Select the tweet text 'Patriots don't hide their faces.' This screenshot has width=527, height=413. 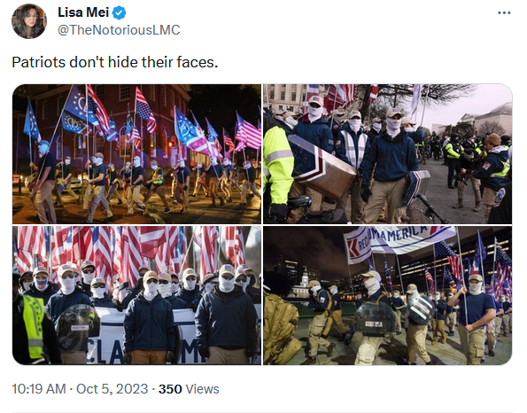point(115,62)
